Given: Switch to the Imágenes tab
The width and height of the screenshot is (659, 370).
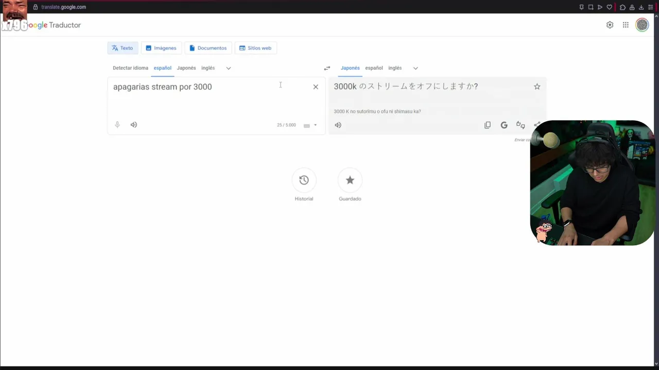Looking at the screenshot, I should (161, 48).
